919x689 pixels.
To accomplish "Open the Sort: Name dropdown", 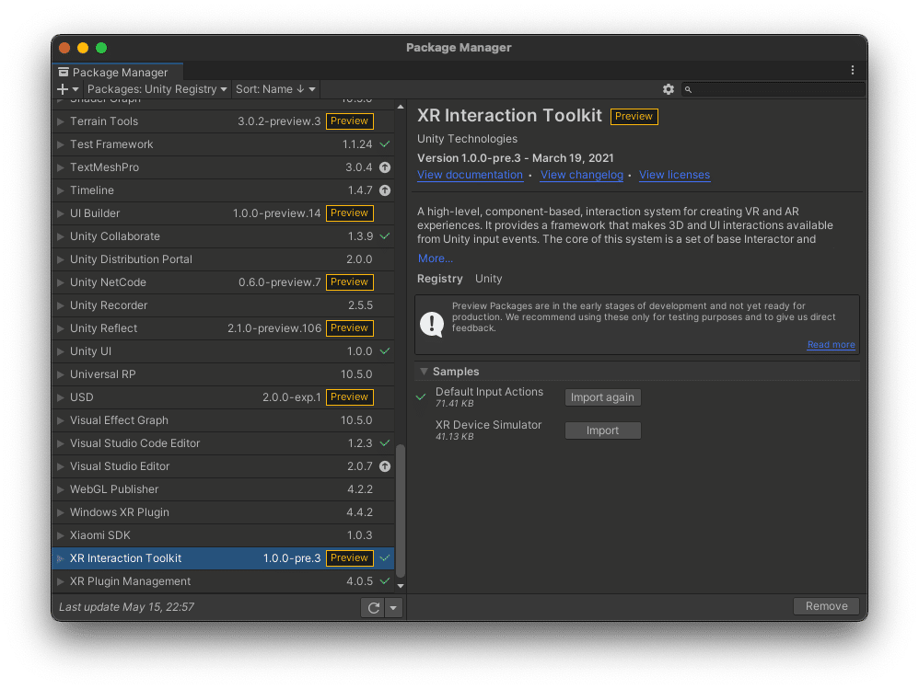I will (x=275, y=89).
